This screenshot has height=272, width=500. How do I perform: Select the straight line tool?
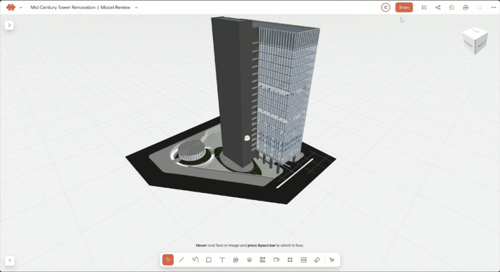(x=182, y=260)
